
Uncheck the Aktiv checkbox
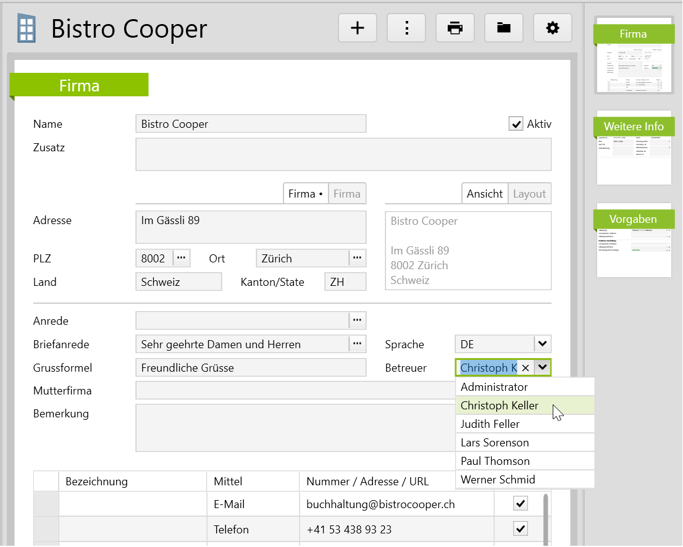tap(516, 124)
